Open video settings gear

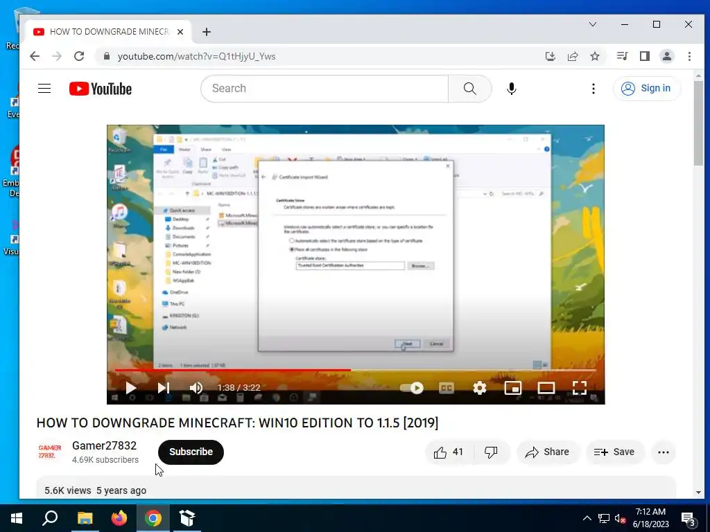(x=480, y=388)
